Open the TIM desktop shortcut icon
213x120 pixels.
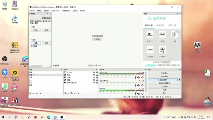[x=5, y=74]
